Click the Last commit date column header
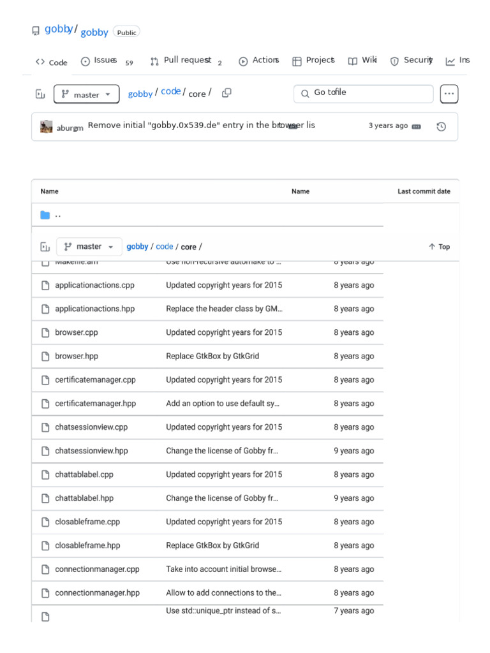 (424, 191)
